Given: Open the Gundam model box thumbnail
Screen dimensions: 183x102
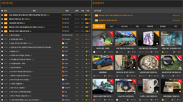Looking at the screenshot, I should tap(148, 38).
